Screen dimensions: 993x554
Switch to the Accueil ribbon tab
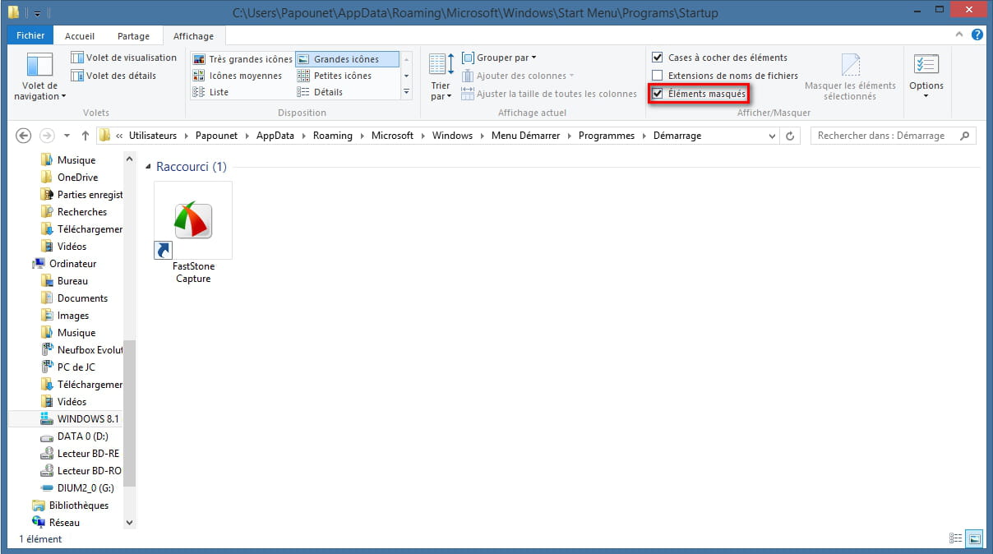pos(80,36)
